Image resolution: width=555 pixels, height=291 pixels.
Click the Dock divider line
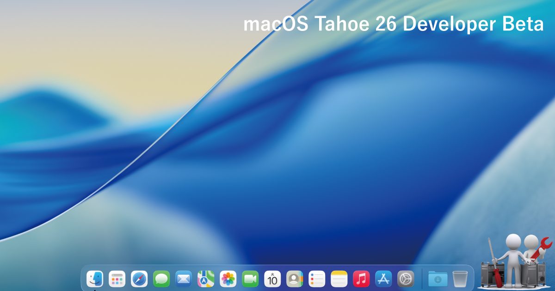click(422, 279)
